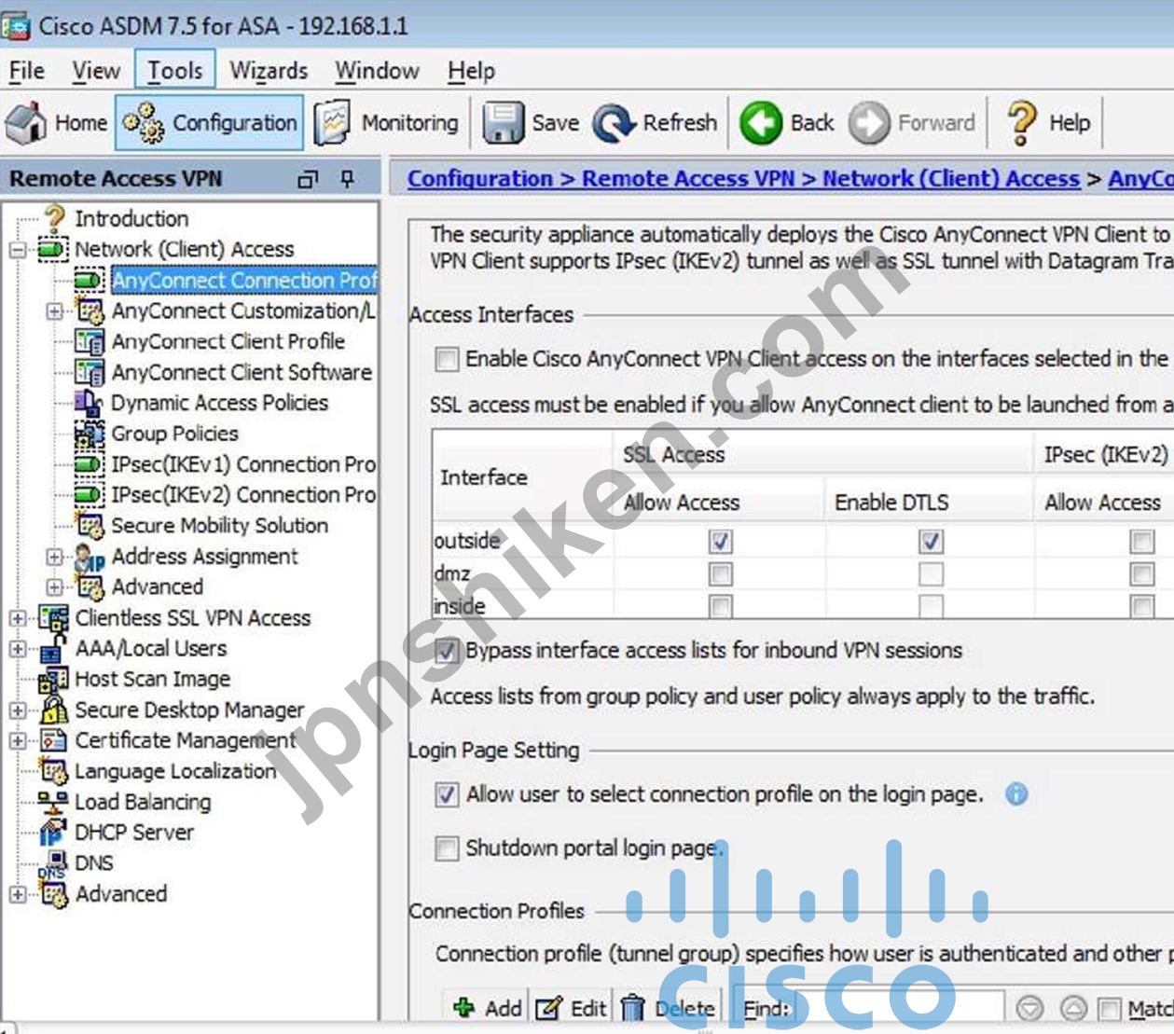Click the Home toolbar icon
Screen dimensions: 1174x1034
pos(26,123)
